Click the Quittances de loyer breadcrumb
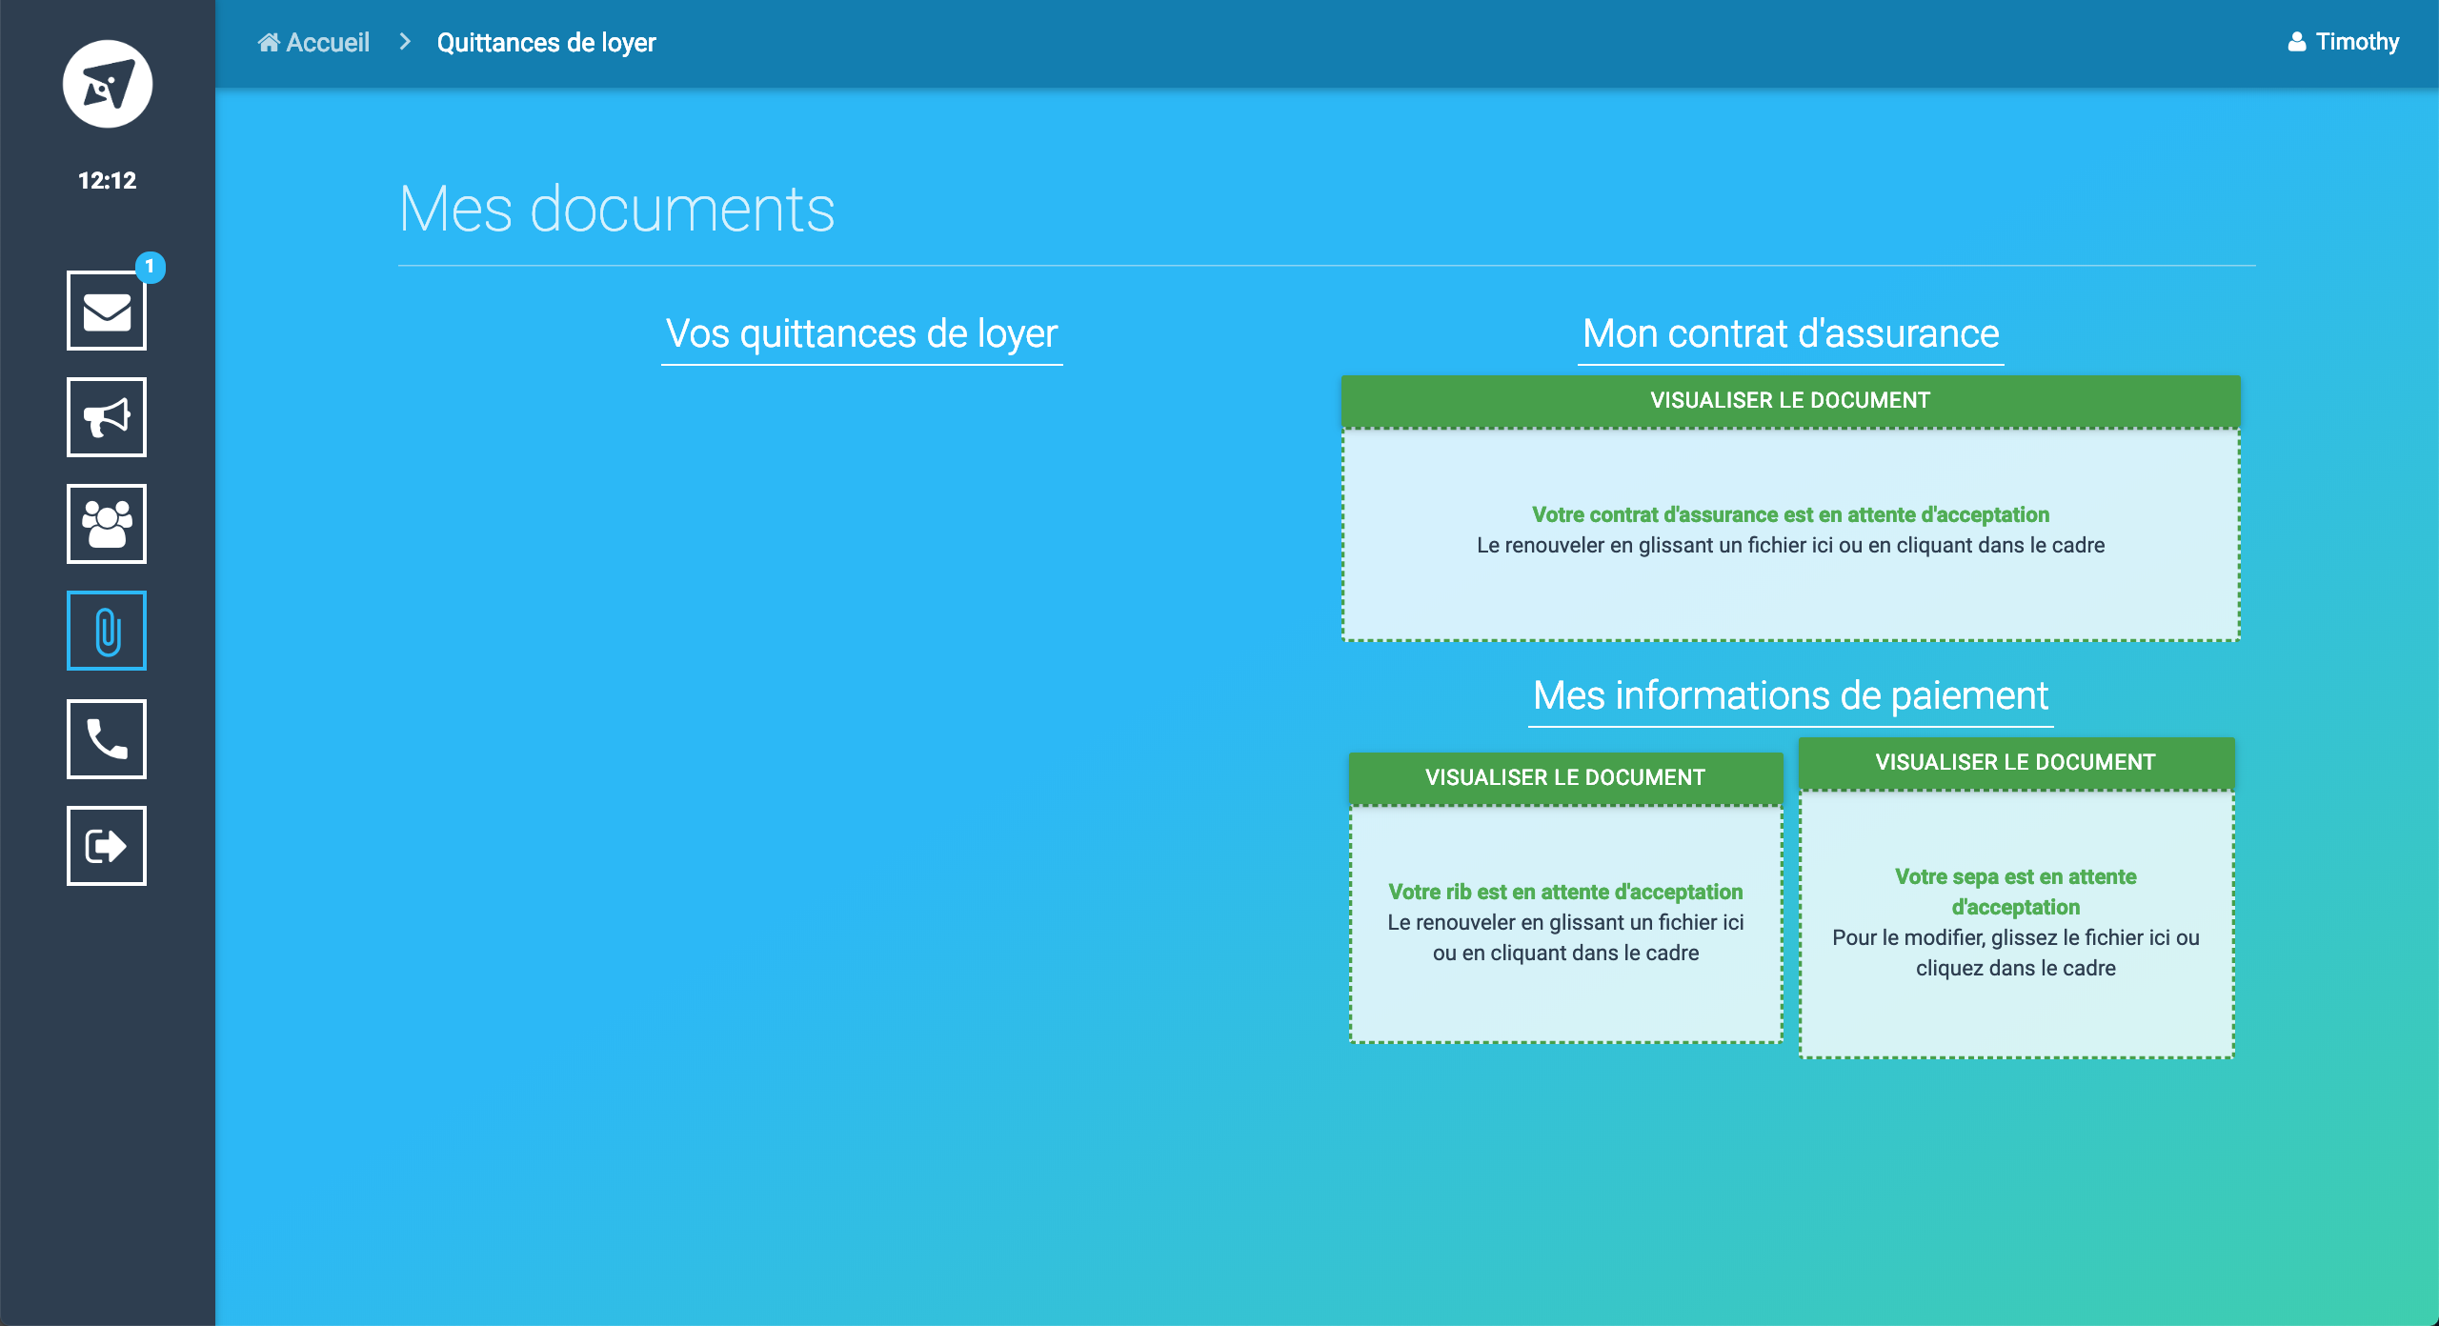Image resolution: width=2439 pixels, height=1326 pixels. 546,42
